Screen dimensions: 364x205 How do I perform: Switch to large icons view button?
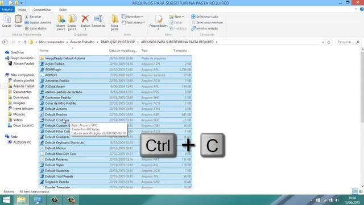(361, 191)
